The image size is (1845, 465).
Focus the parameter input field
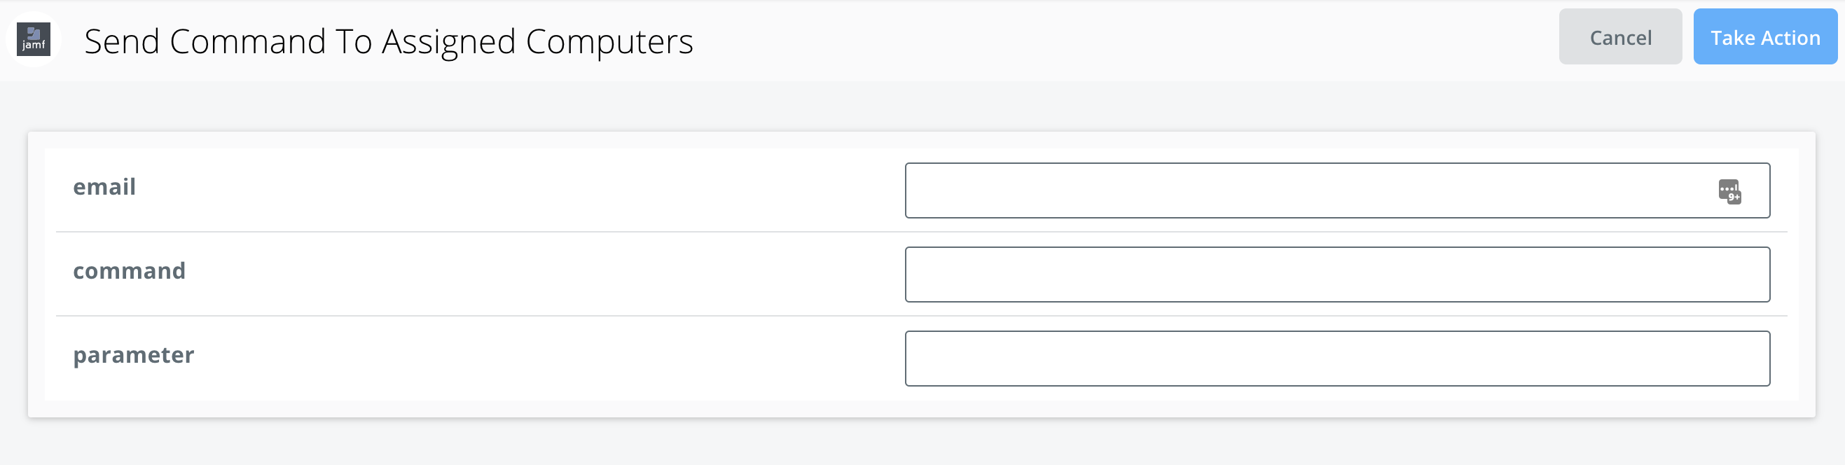(1337, 359)
